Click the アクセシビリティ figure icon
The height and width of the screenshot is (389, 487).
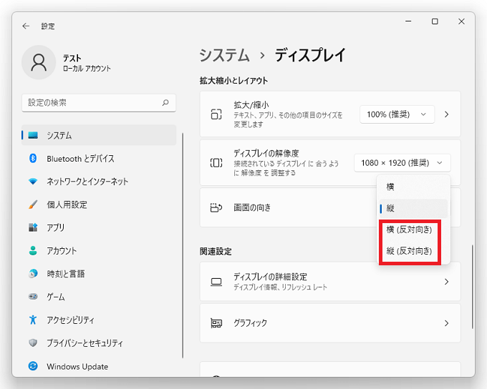coord(33,320)
